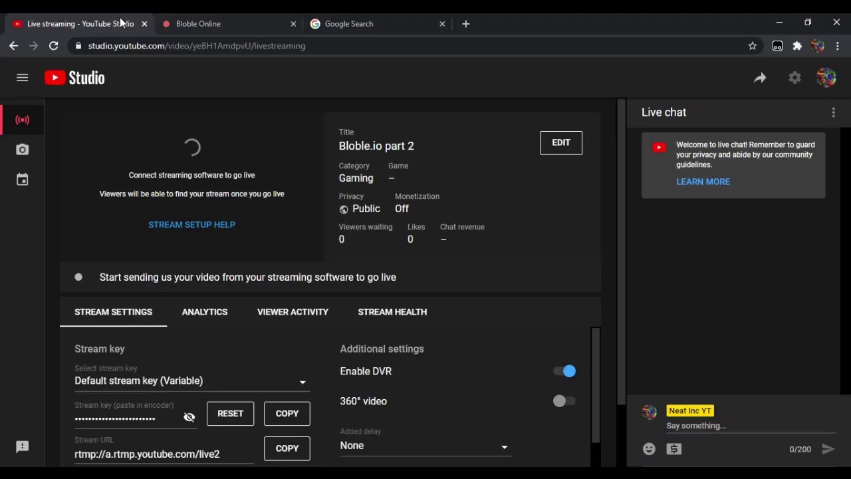Screen dimensions: 851x479
Task: Copy the stream URL
Action: click(287, 448)
